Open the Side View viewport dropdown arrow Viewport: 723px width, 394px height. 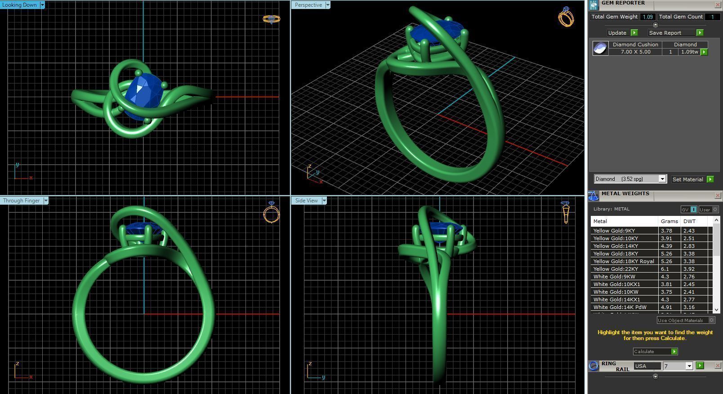coord(324,201)
